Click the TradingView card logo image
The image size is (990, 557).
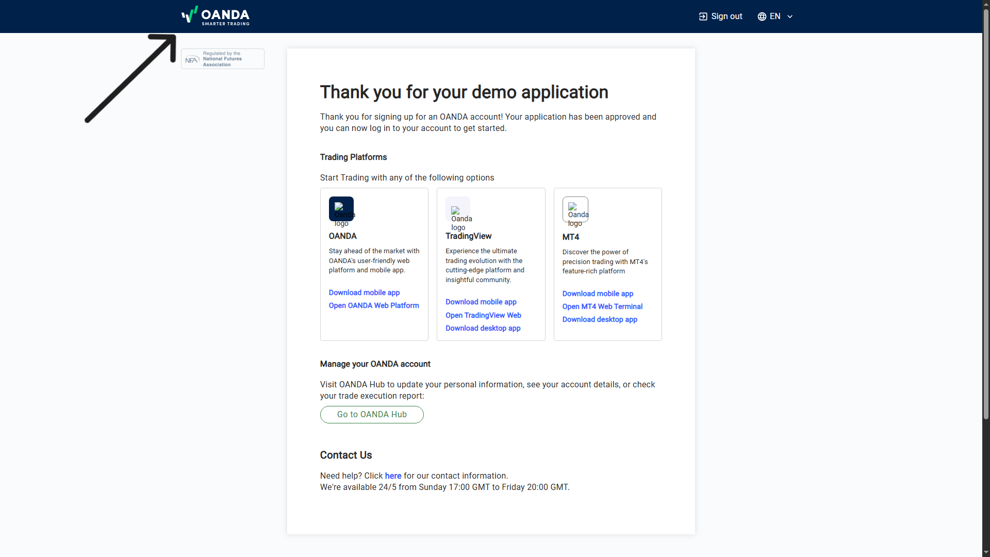(458, 209)
